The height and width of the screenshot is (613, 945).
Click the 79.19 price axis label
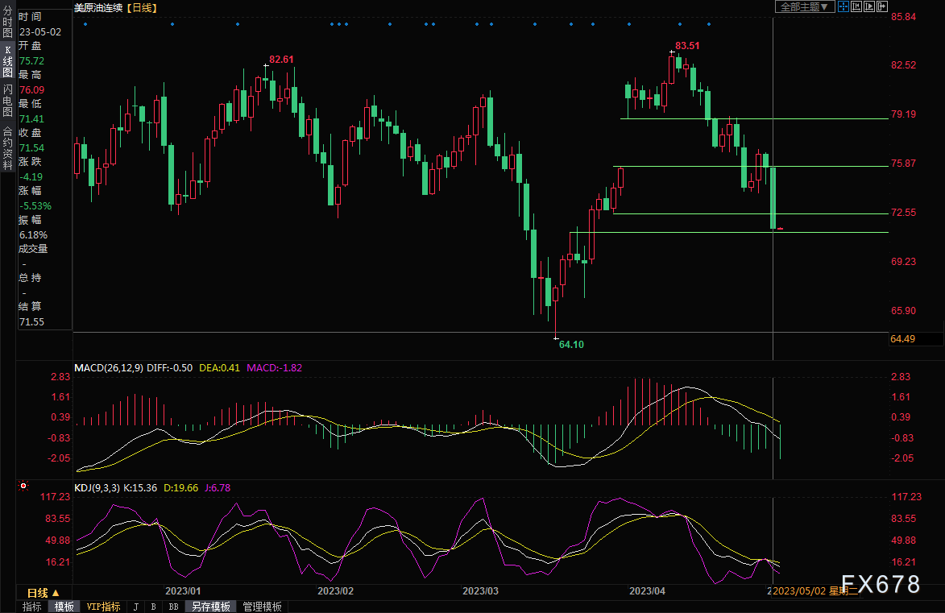[x=903, y=114]
